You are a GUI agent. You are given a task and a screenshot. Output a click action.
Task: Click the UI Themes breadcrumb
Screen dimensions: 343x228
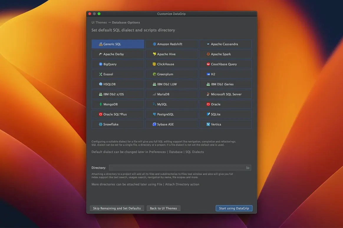(99, 22)
